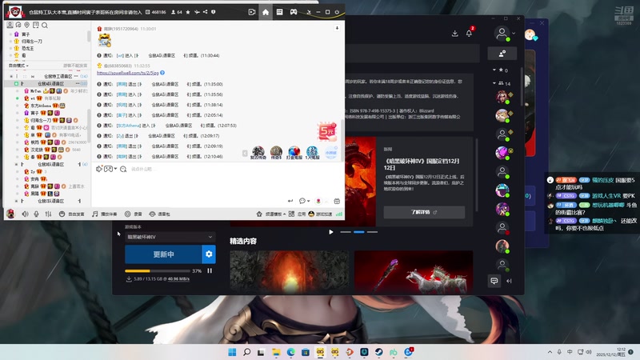Select the third news carousel indicator
Screen dimensions: 640x360
pyautogui.click(x=372, y=232)
